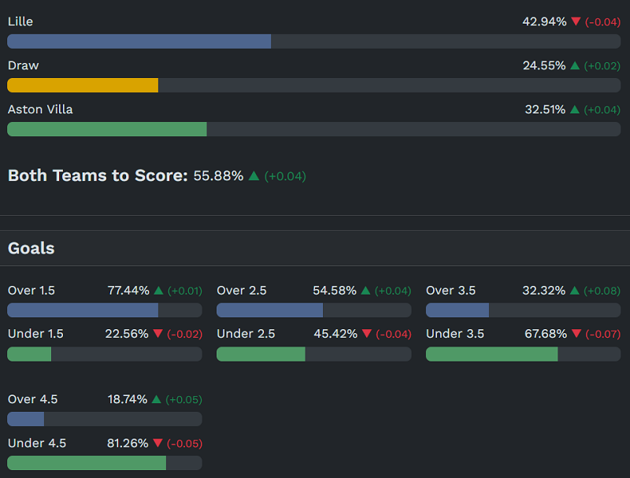Click the up arrow beside Over 4.5
The height and width of the screenshot is (478, 630).
[157, 399]
